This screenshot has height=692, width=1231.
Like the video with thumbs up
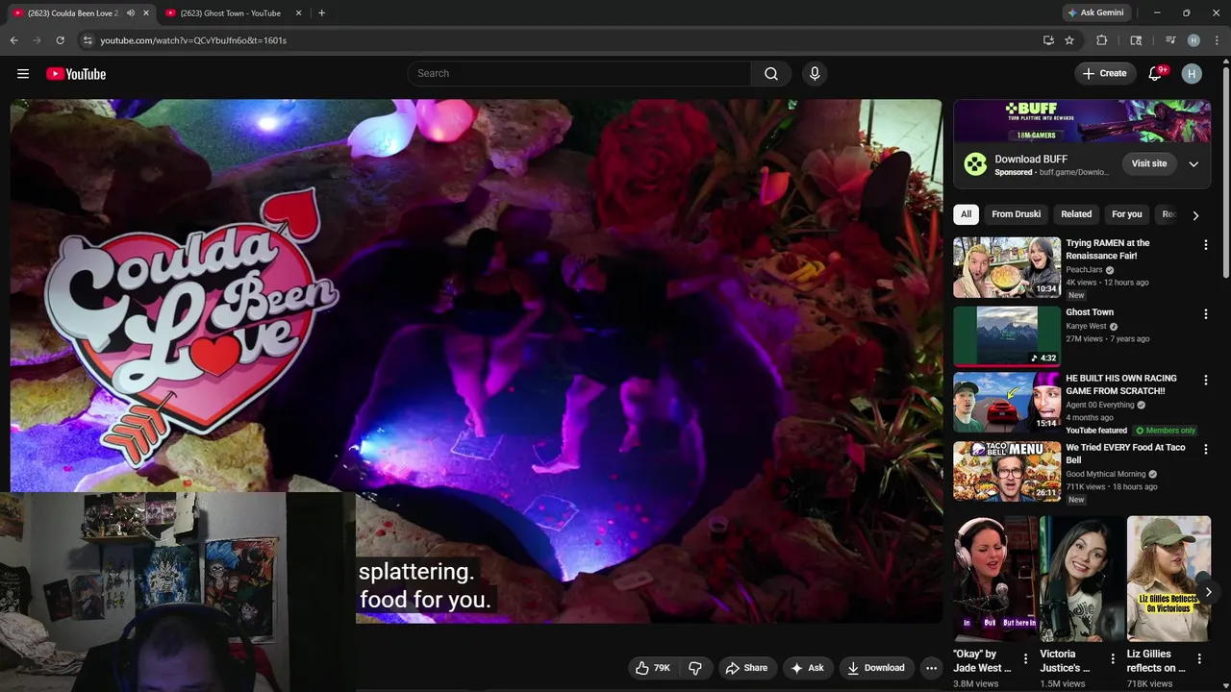point(652,668)
